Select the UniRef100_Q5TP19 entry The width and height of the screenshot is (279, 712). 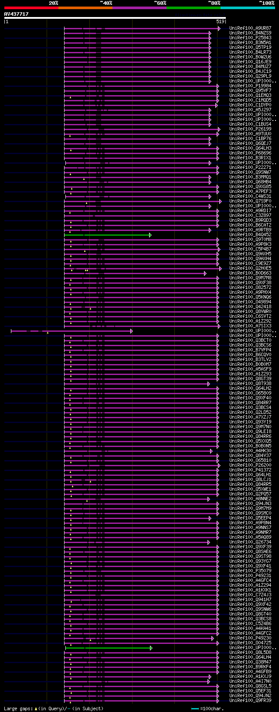click(x=250, y=48)
